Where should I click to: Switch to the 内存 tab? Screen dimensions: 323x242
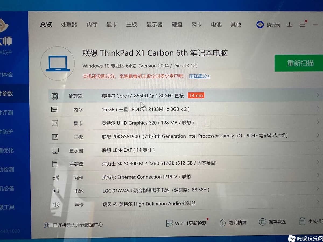(x=92, y=25)
